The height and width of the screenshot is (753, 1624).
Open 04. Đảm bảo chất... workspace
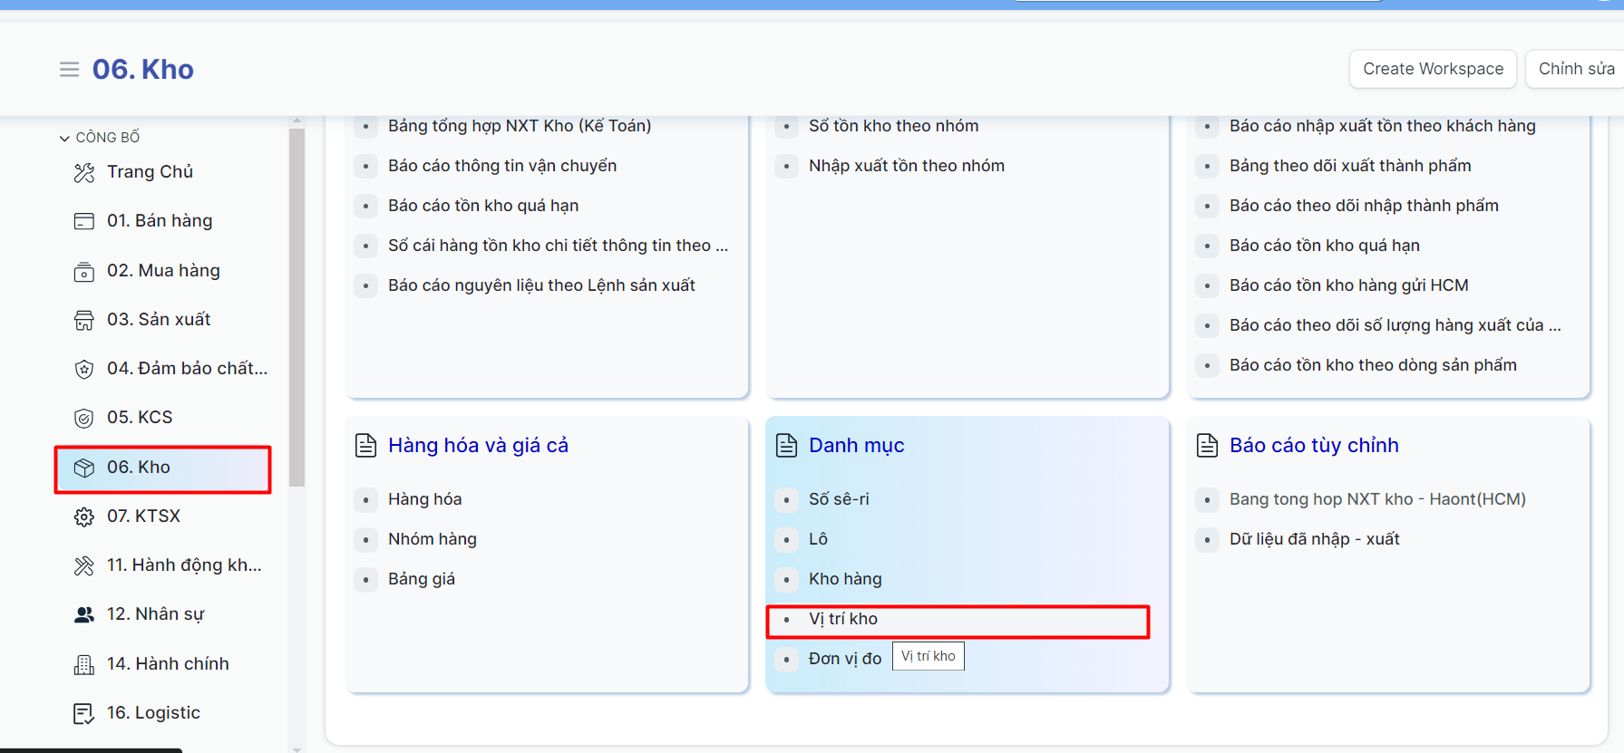[187, 369]
